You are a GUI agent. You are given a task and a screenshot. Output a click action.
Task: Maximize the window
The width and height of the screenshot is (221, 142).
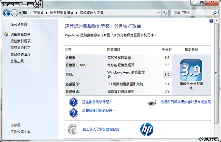[202, 3]
